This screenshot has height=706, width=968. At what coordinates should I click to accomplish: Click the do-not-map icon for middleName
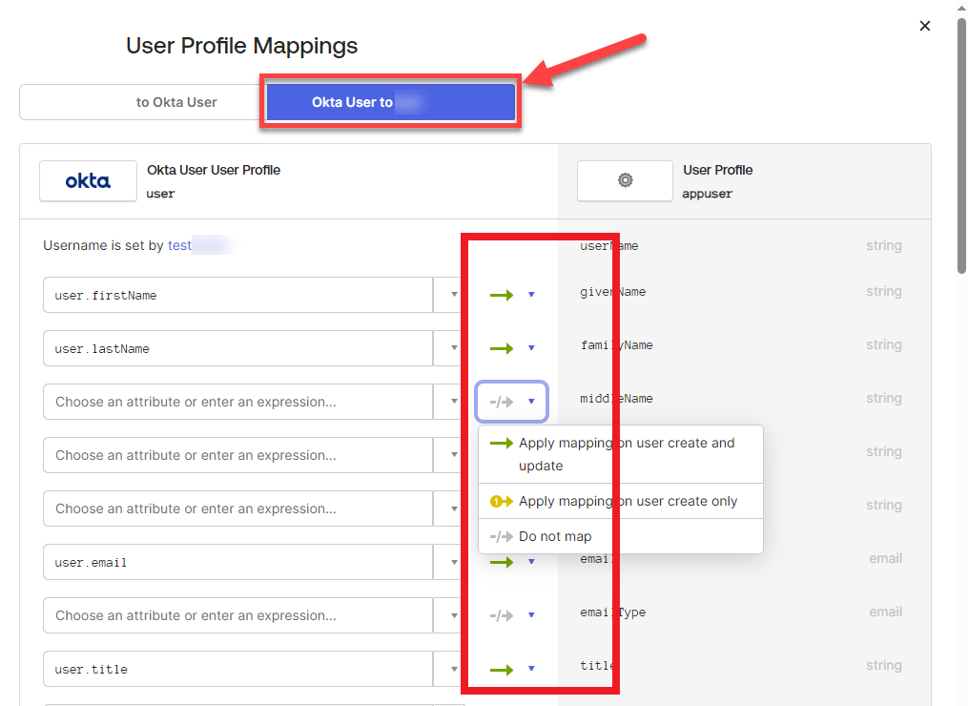502,402
